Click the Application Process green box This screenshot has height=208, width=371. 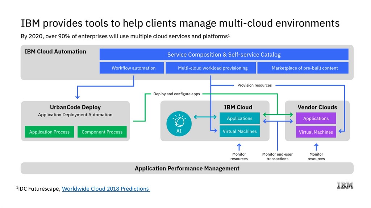click(49, 132)
